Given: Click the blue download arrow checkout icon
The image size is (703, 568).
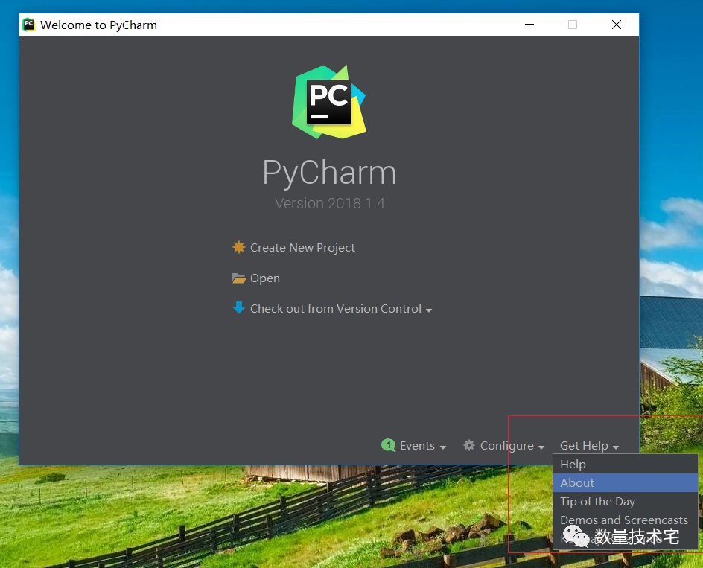Looking at the screenshot, I should tap(238, 308).
